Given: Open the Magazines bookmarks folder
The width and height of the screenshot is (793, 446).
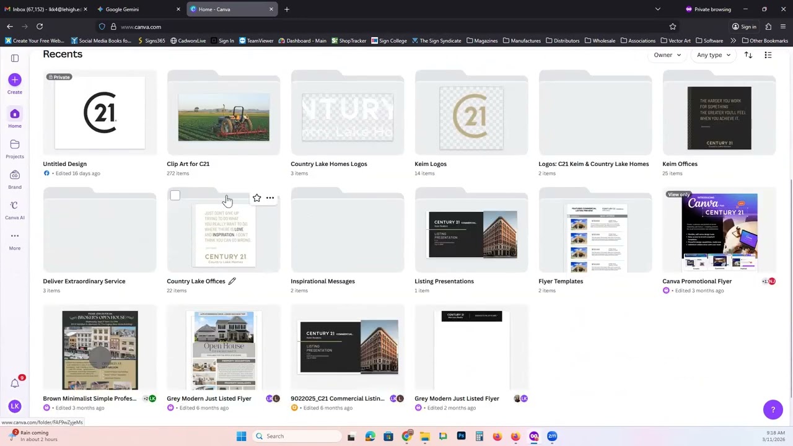Looking at the screenshot, I should [x=481, y=41].
